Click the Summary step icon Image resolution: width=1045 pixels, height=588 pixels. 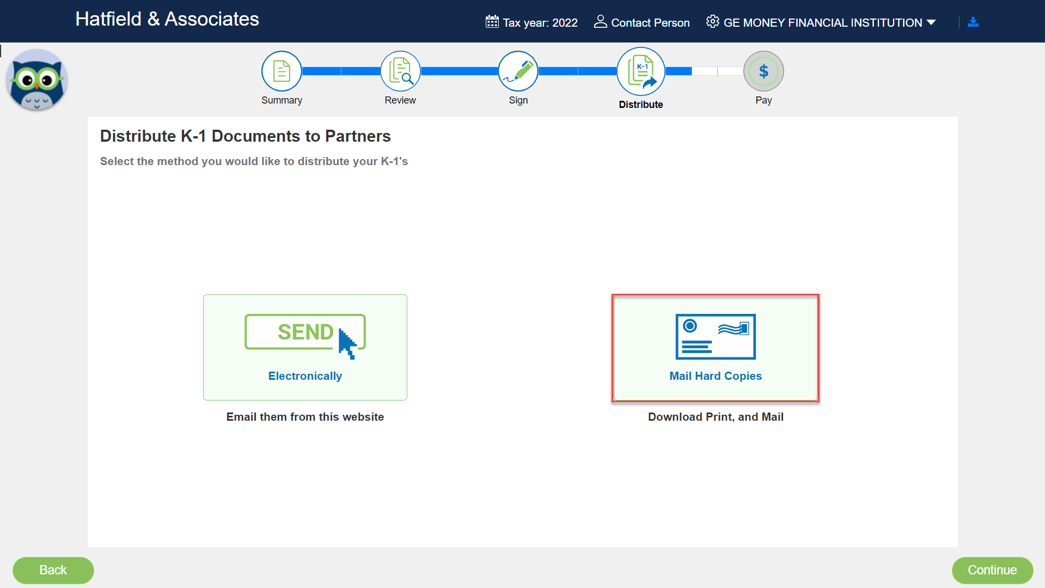point(281,71)
